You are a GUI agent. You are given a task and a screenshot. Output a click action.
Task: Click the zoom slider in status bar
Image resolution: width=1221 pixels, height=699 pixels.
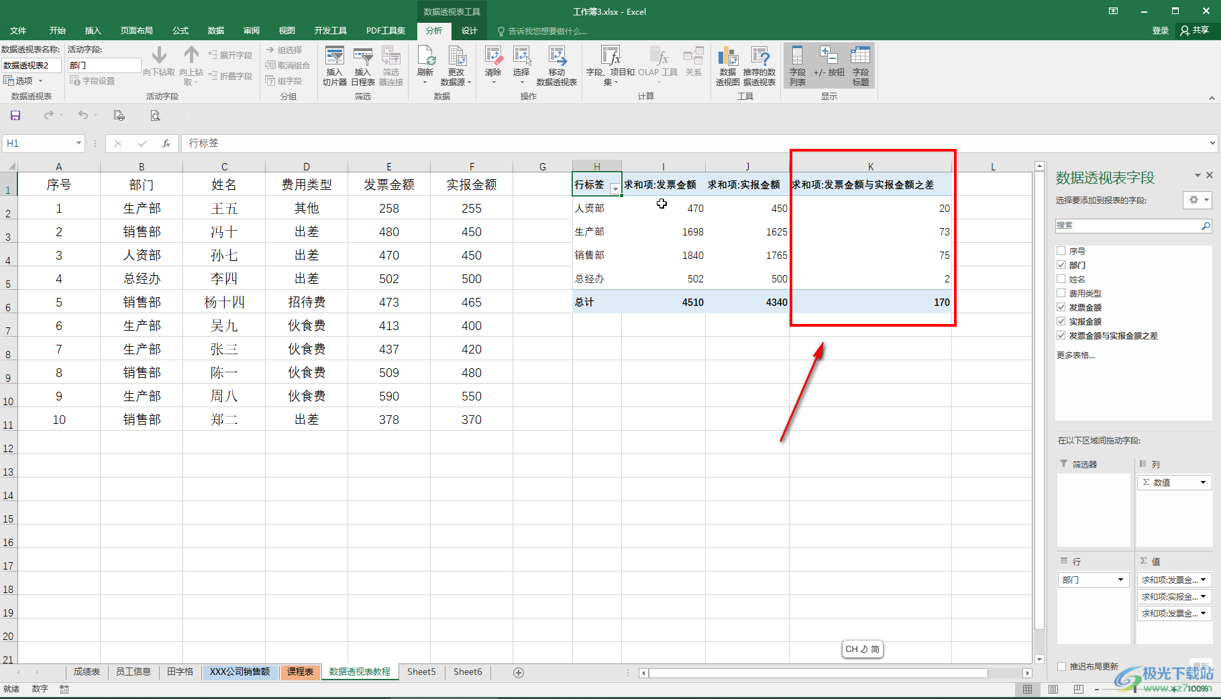[x=1134, y=689]
